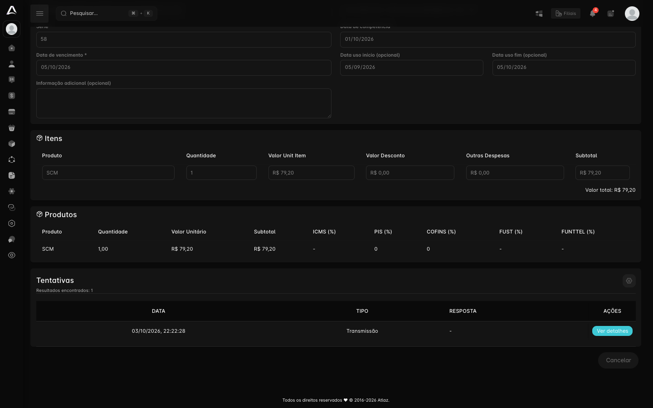Click the Pesquisar search box
This screenshot has width=653, height=408.
(x=107, y=14)
